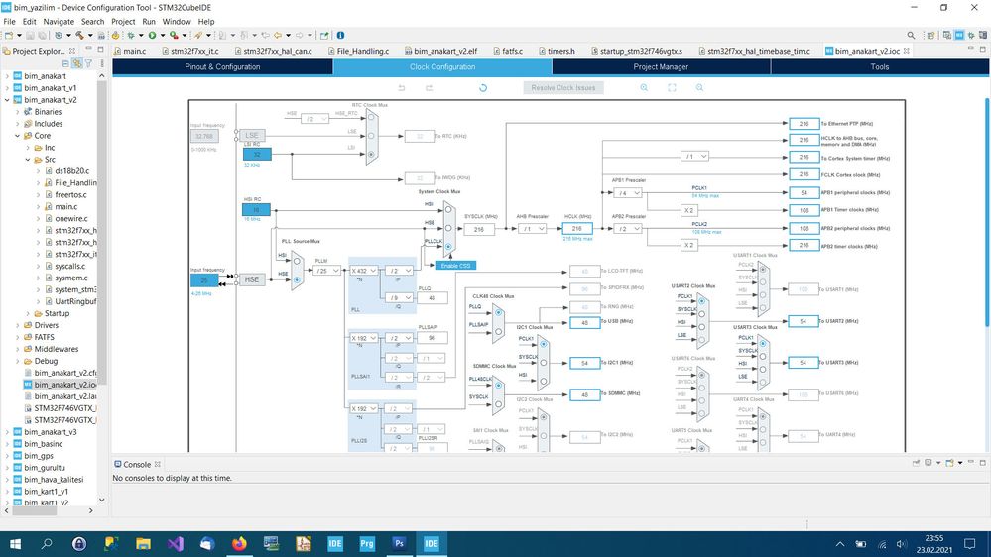Open the PLLM /25 divider dropdown
Screen dimensions: 991x557
coord(327,271)
